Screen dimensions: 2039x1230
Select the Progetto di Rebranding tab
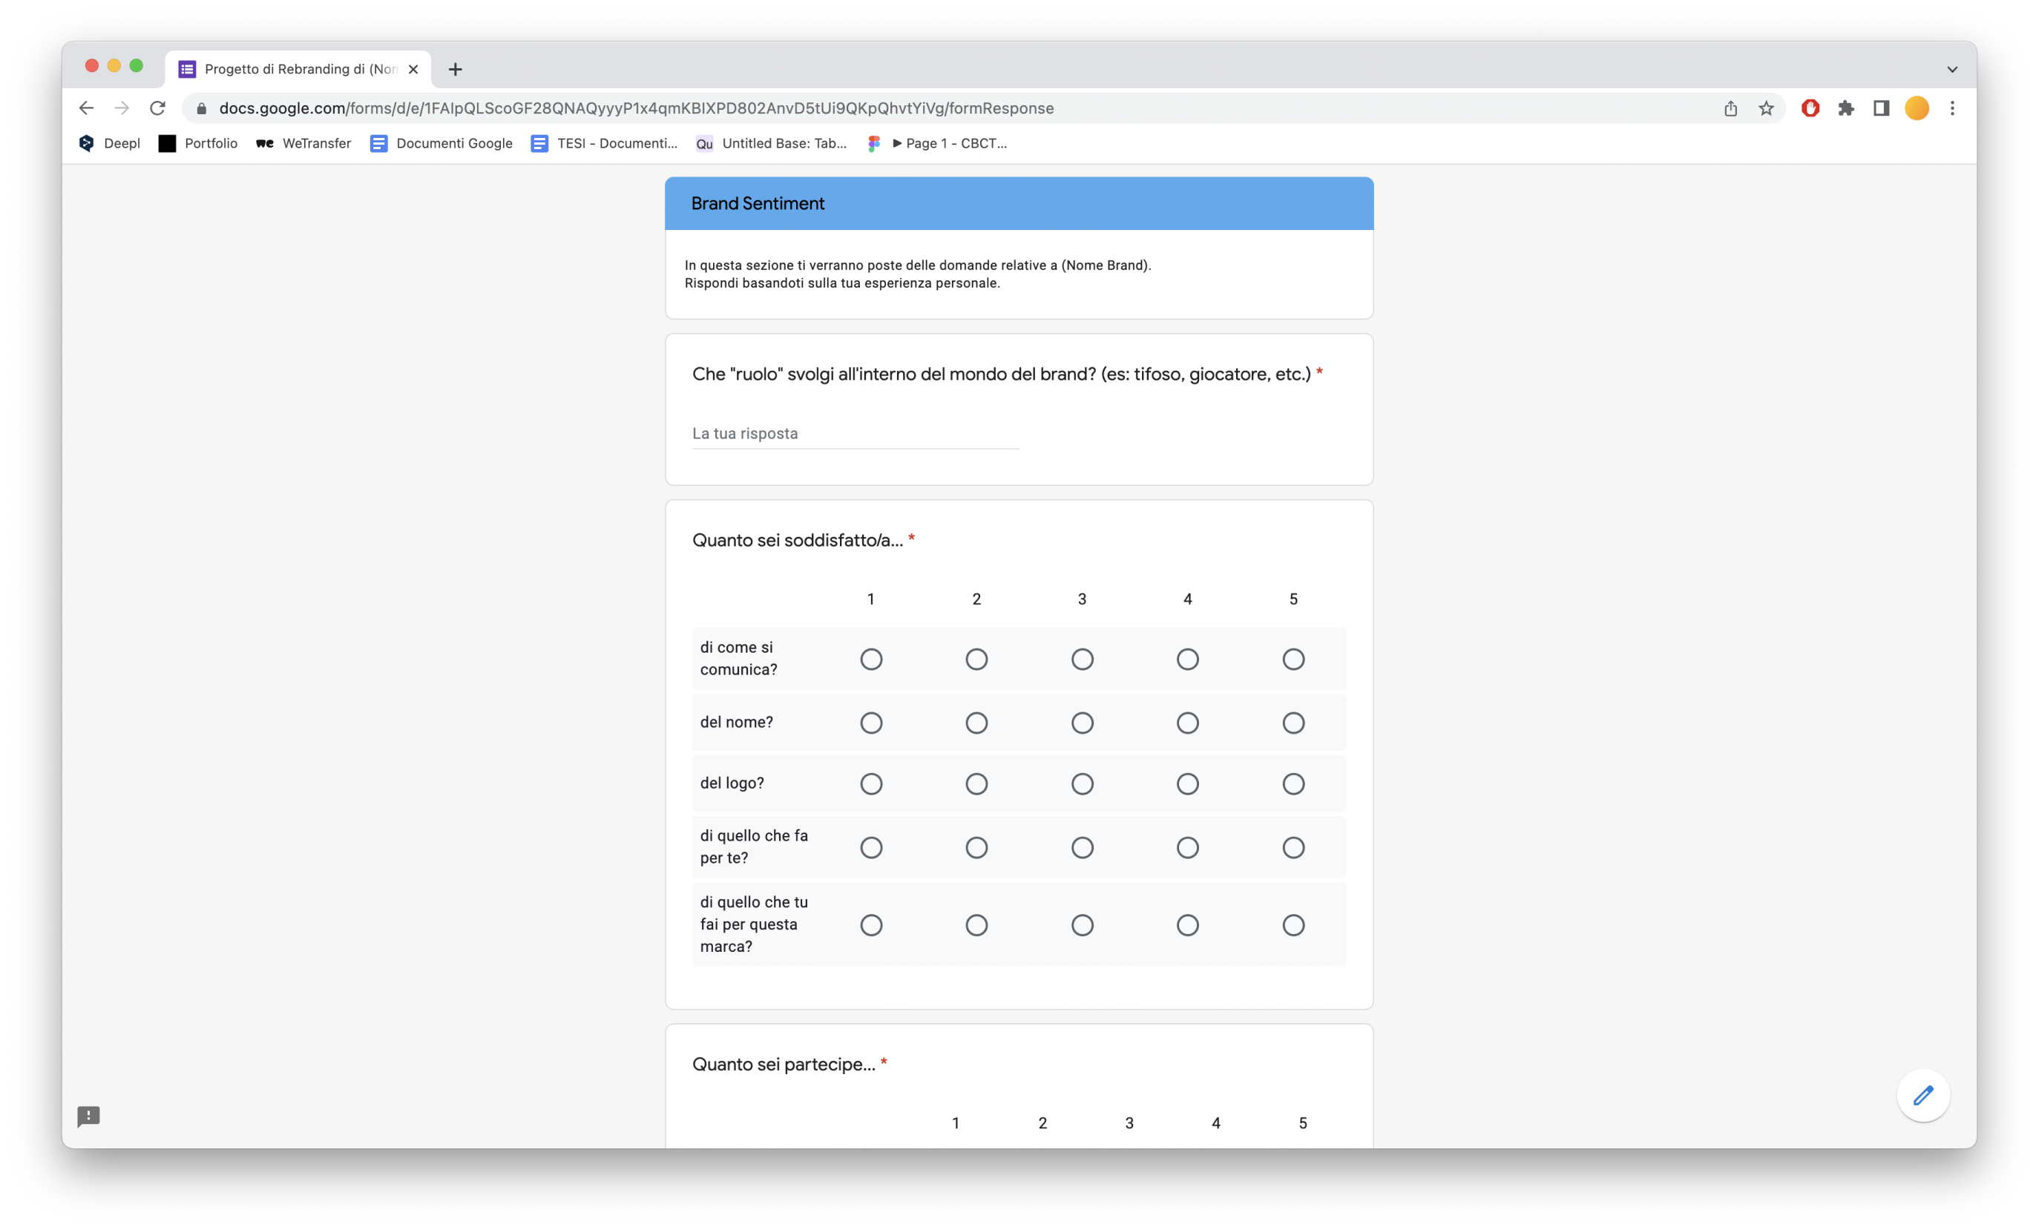298,70
